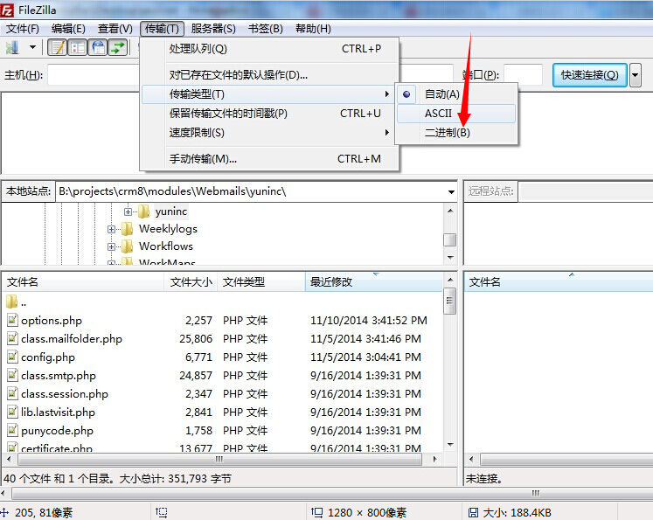Sort by 文件大小 column header

point(191,282)
